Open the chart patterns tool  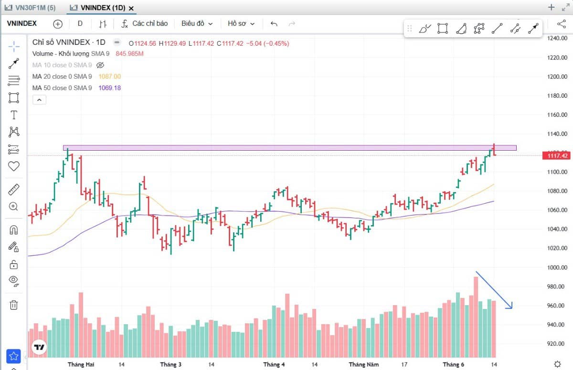(14, 132)
